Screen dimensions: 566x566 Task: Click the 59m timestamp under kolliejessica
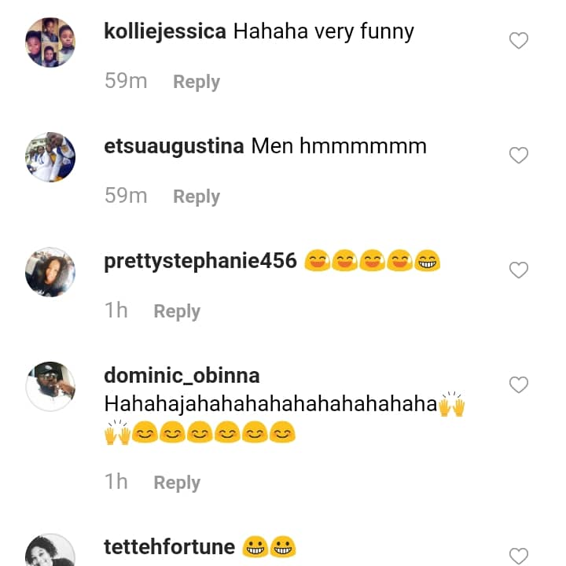tap(126, 81)
